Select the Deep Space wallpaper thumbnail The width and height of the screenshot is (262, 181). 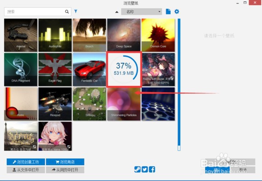[x=124, y=35]
